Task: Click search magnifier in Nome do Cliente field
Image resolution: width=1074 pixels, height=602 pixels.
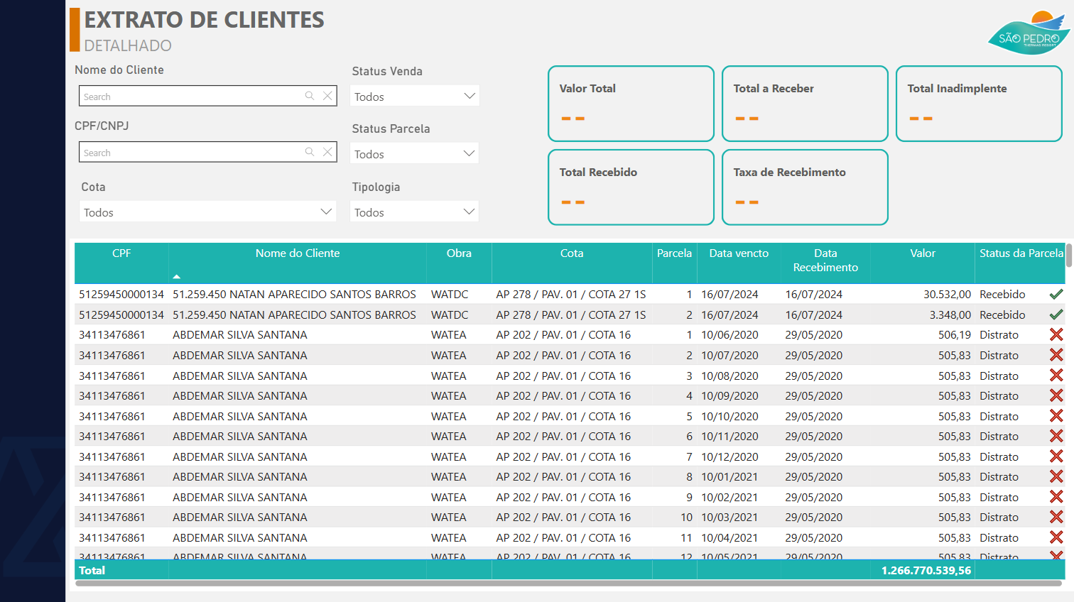Action: (310, 96)
